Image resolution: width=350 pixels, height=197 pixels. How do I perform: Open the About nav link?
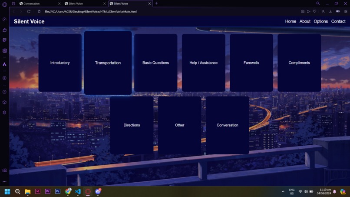[305, 21]
